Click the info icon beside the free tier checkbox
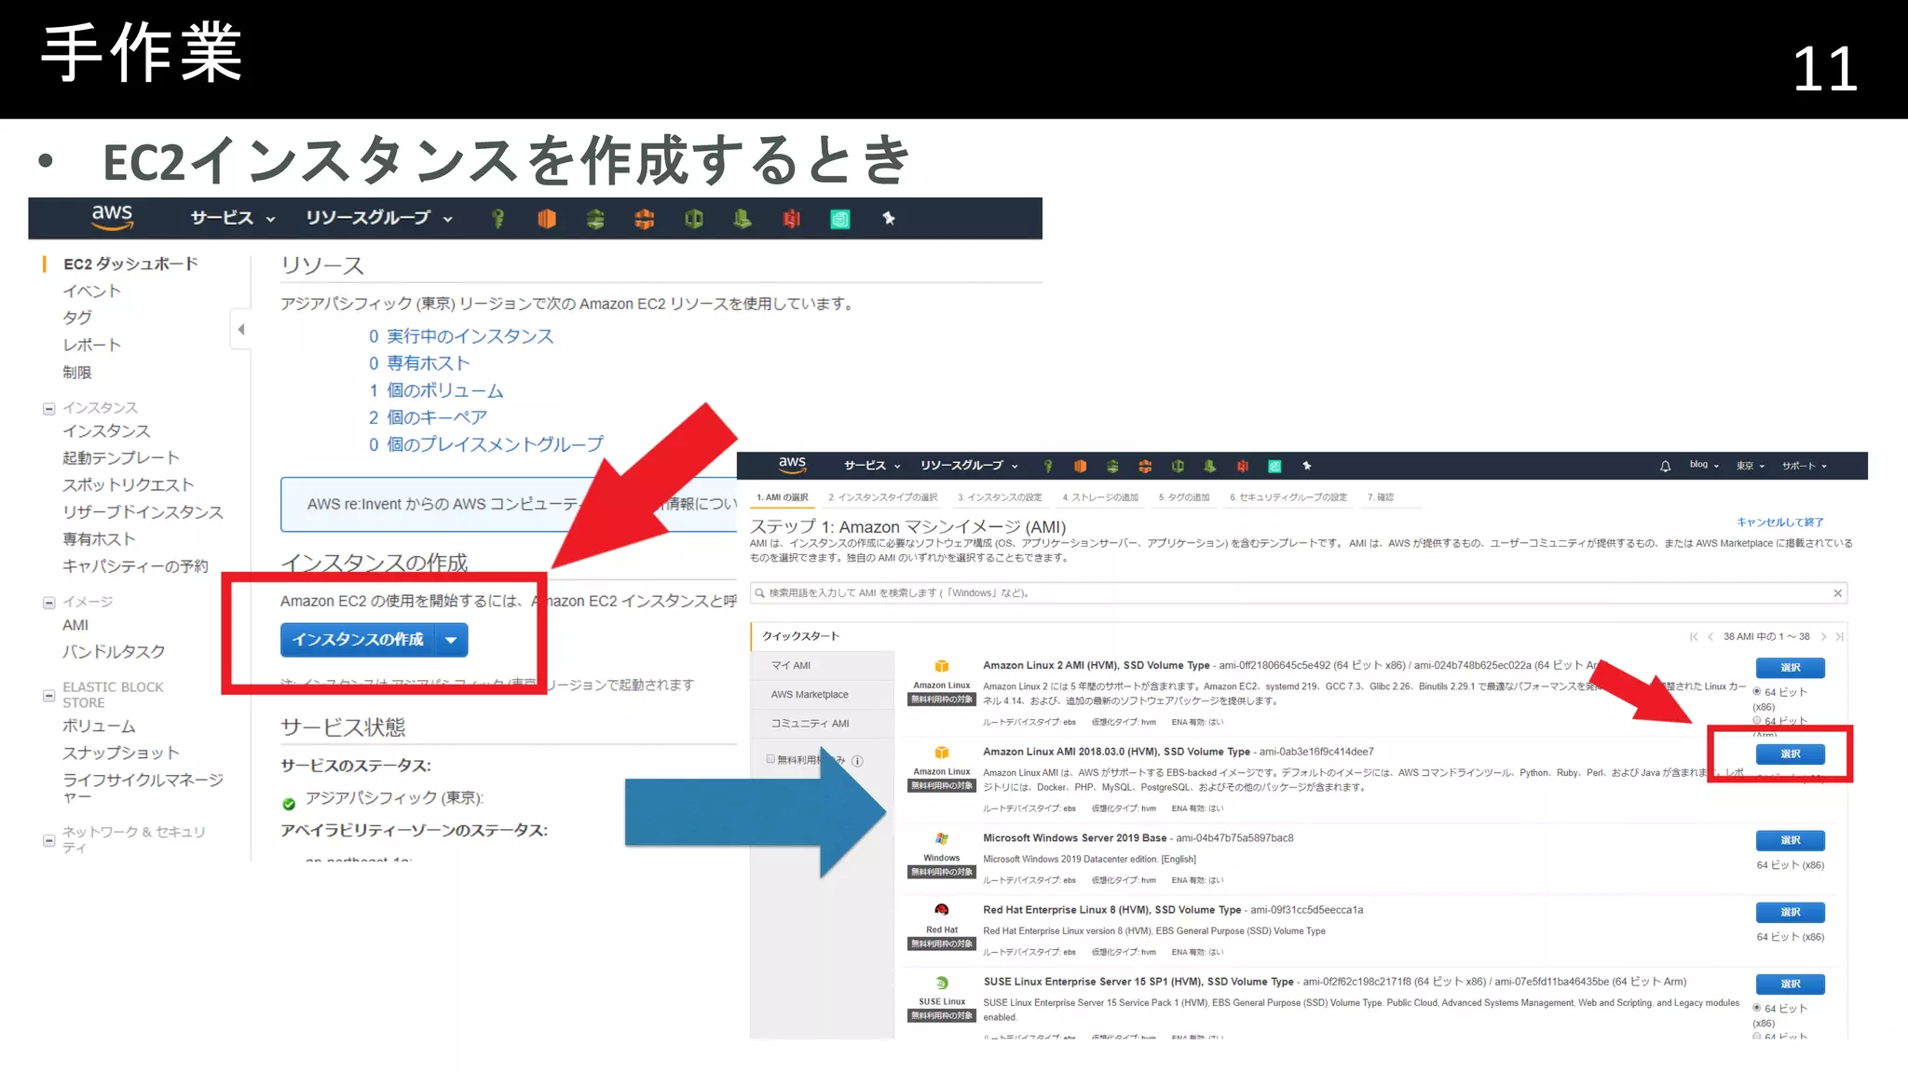Image resolution: width=1908 pixels, height=1073 pixels. pos(857,761)
